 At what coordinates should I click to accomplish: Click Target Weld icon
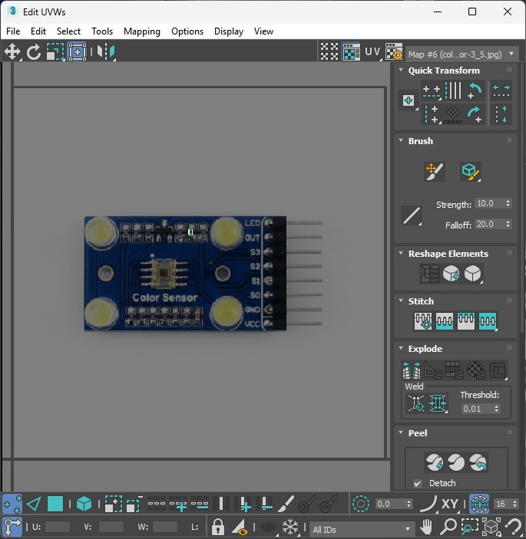(416, 403)
